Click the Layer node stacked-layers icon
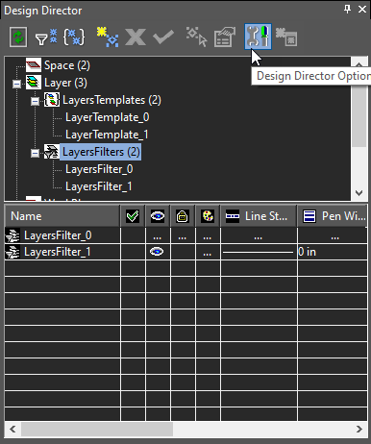 click(34, 83)
